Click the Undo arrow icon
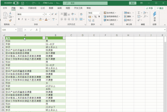 pyautogui.click(x=27, y=3)
